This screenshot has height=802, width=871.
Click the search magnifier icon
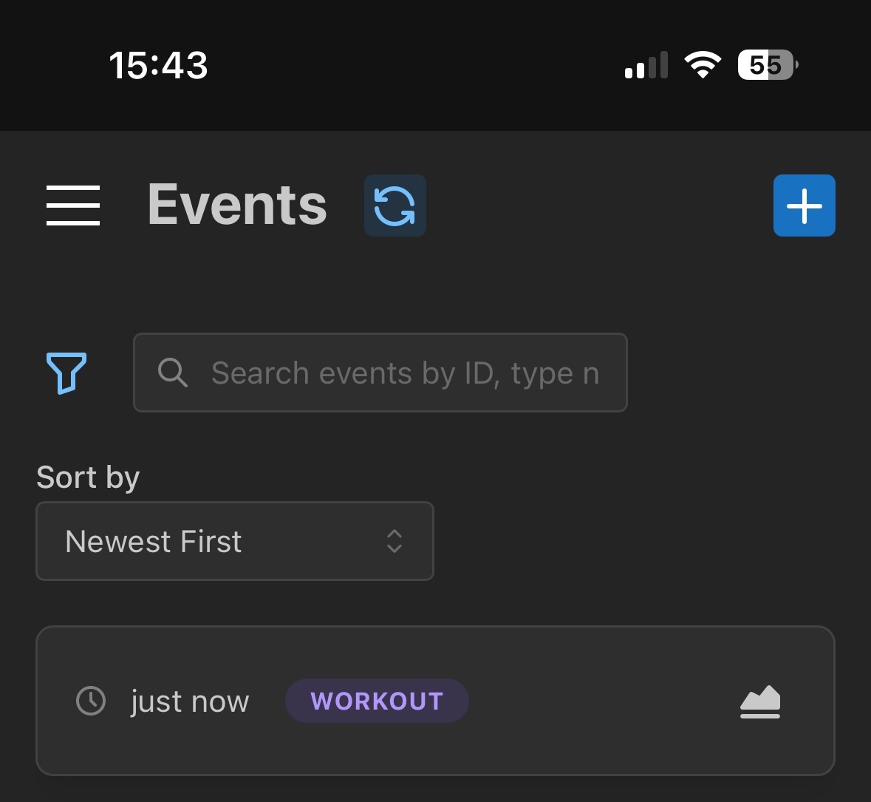(173, 373)
